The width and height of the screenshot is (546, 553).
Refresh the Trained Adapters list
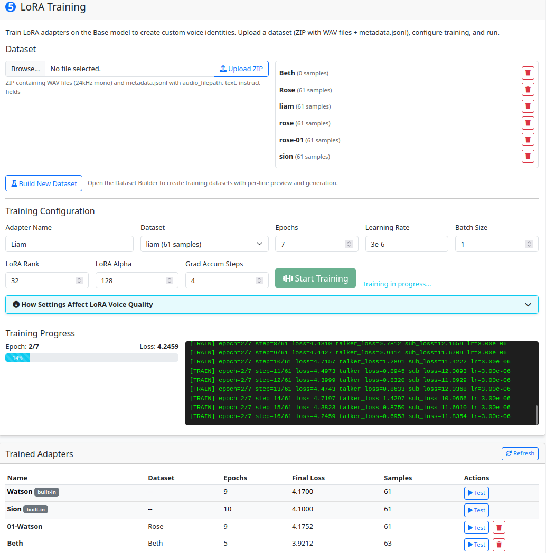[x=520, y=453]
